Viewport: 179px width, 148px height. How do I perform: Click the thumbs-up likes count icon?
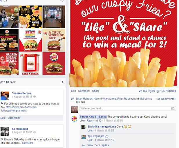(140, 91)
